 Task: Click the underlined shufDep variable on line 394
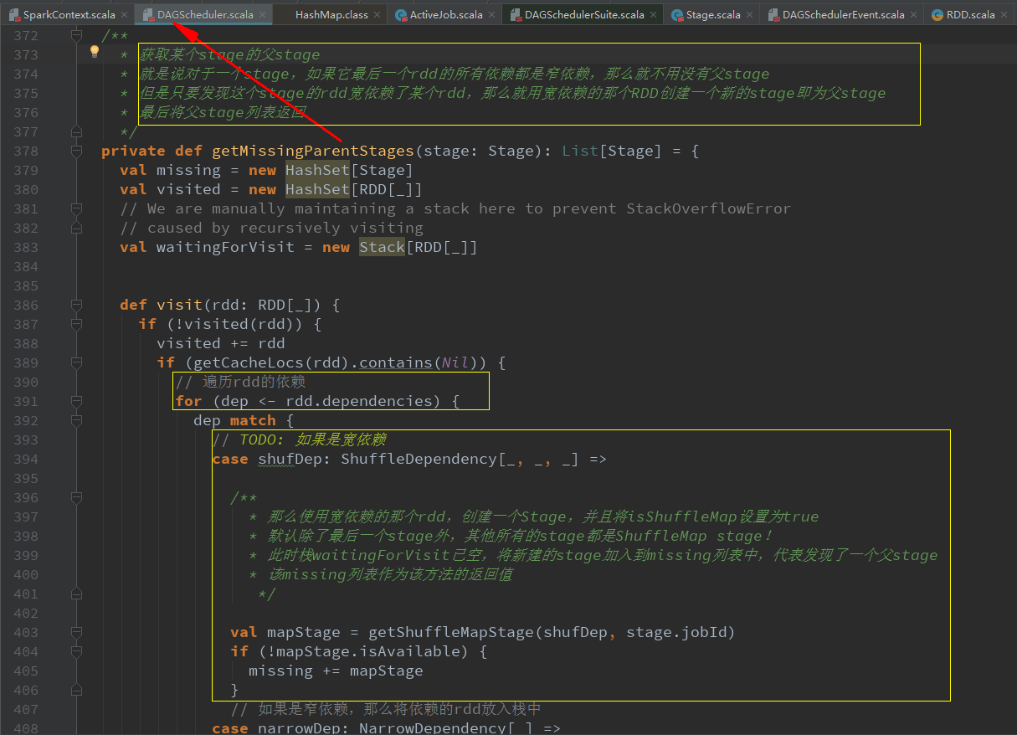(290, 459)
